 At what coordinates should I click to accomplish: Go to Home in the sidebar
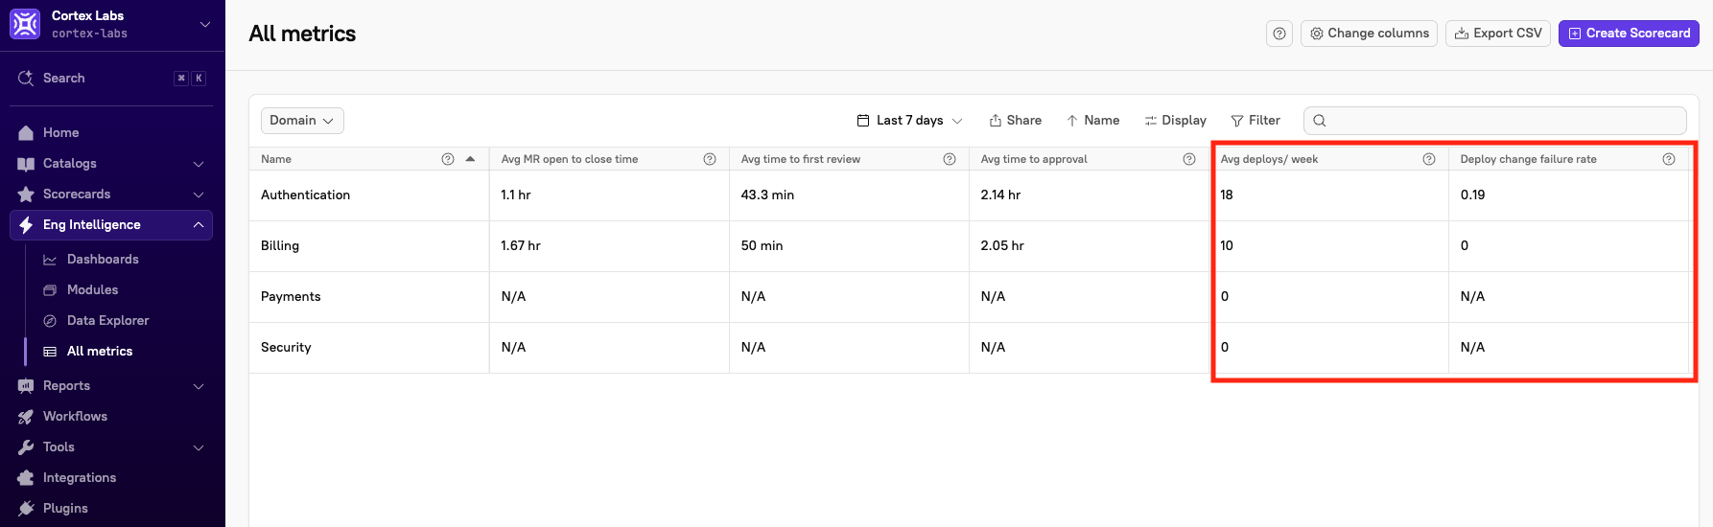tap(61, 133)
